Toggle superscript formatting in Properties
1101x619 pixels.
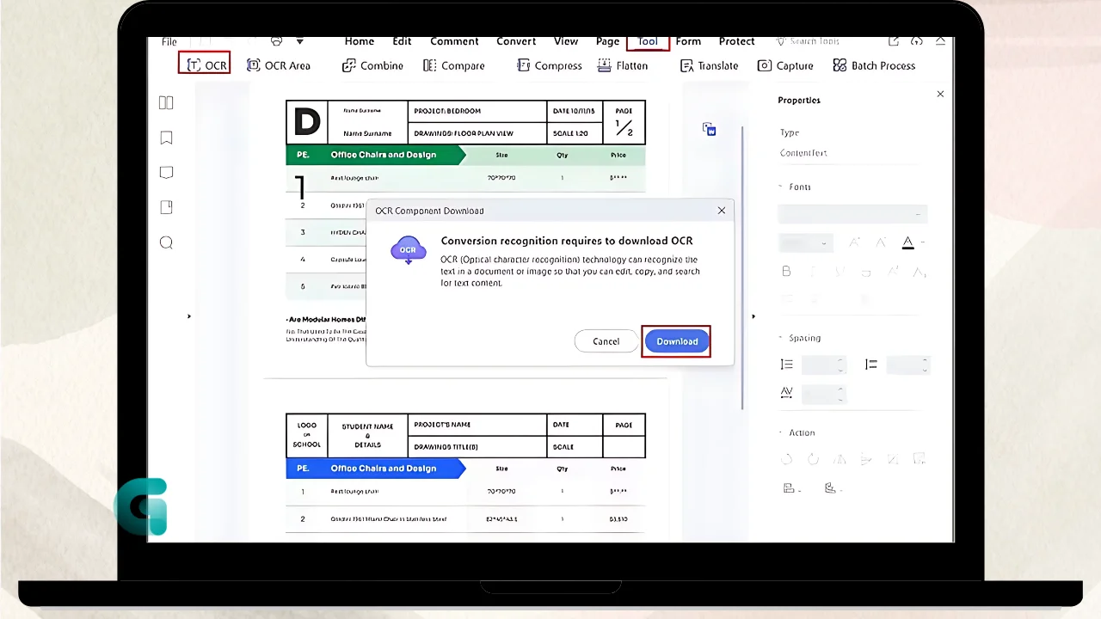coord(893,272)
